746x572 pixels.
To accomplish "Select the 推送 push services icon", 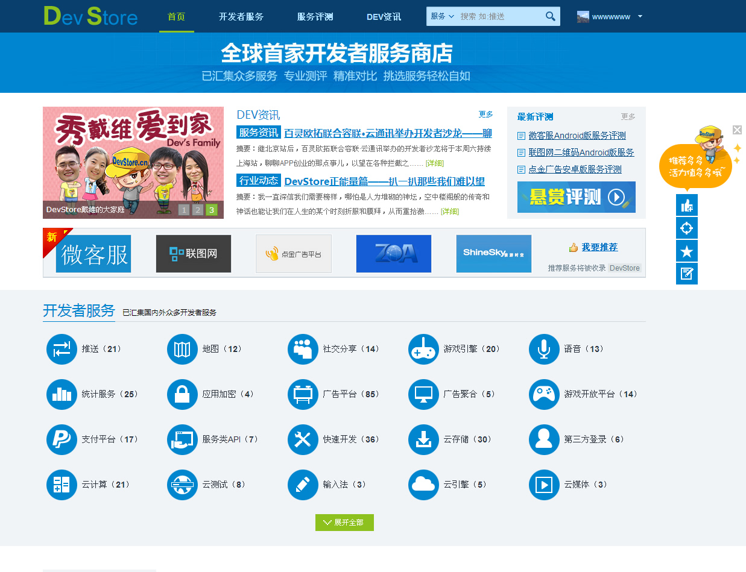I will 62,348.
